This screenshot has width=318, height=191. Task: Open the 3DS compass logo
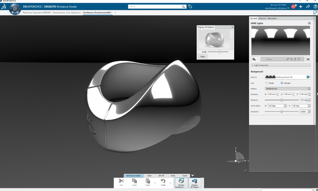coord(4,7)
